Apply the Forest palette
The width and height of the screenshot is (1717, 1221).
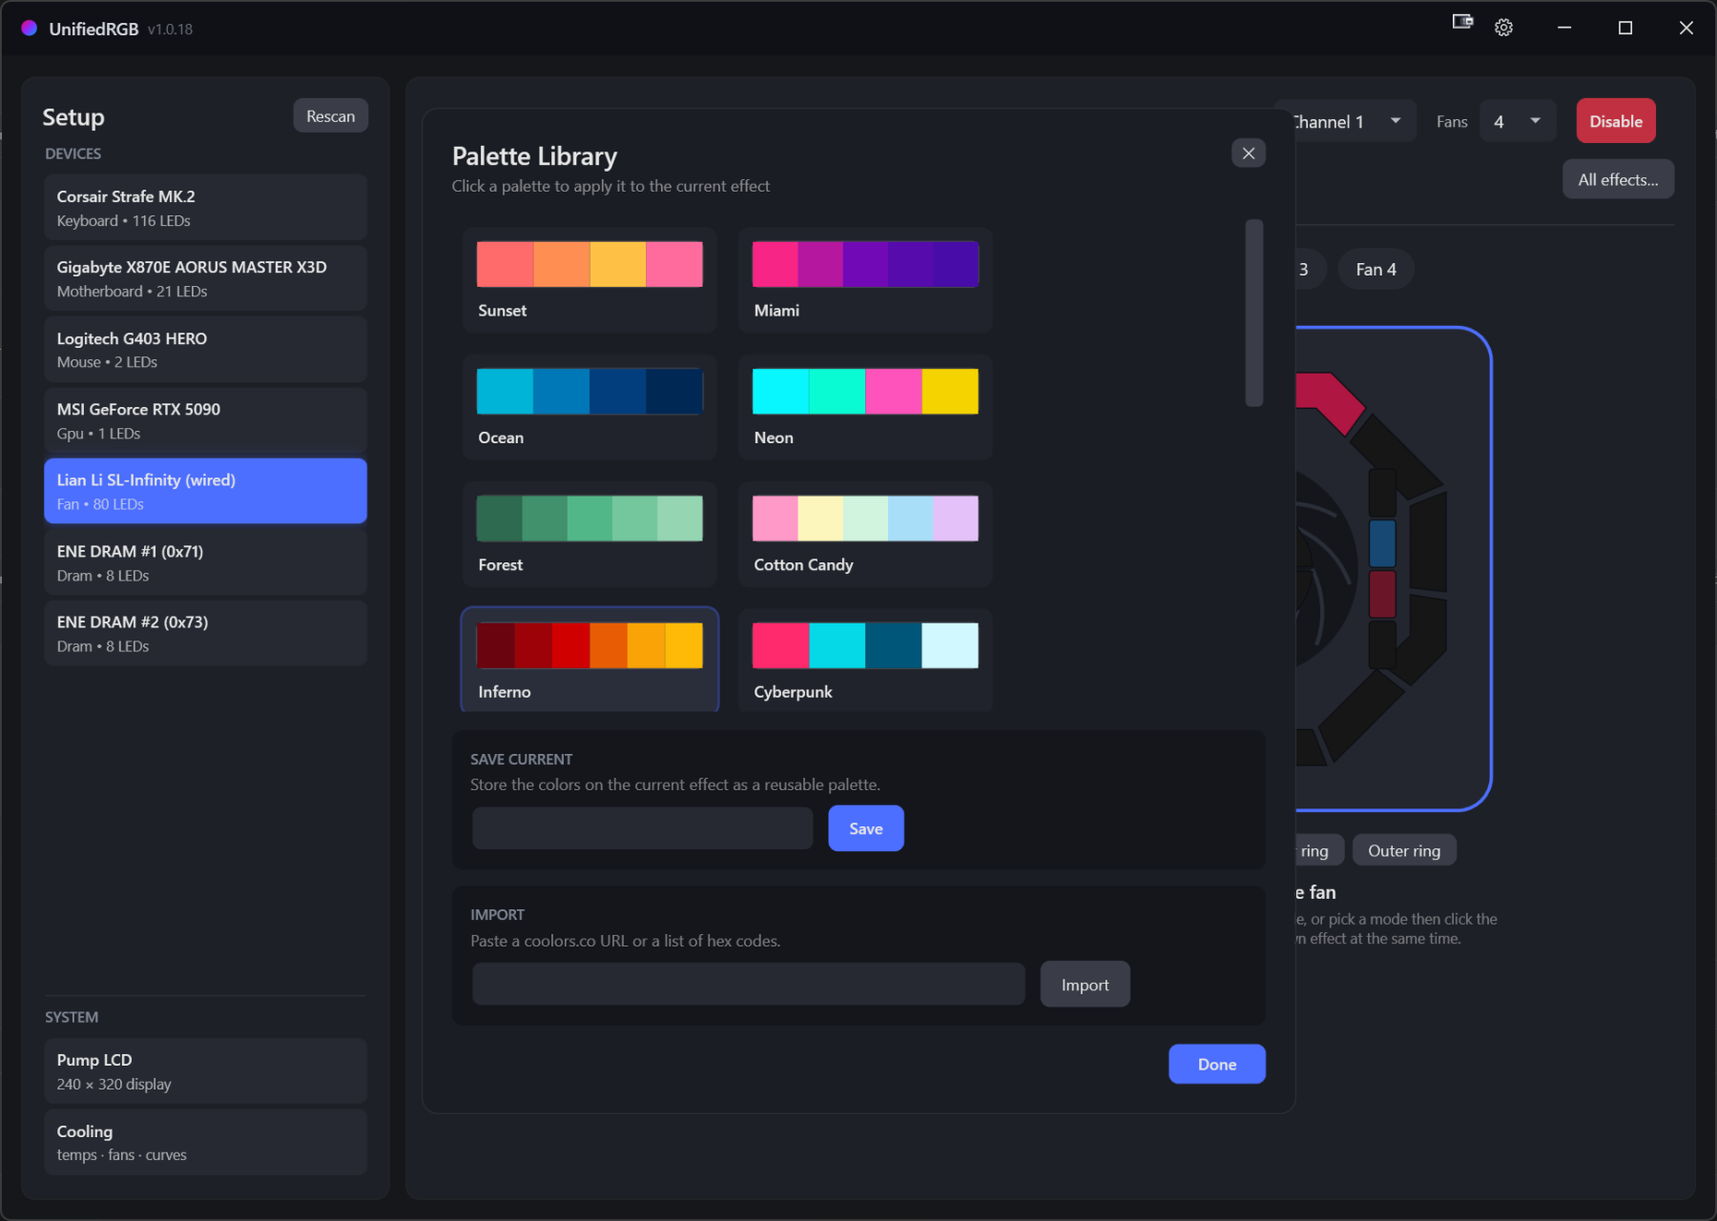590,534
